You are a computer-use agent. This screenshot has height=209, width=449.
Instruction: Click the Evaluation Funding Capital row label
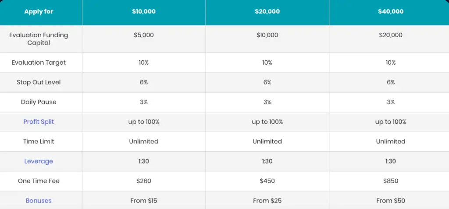point(39,39)
